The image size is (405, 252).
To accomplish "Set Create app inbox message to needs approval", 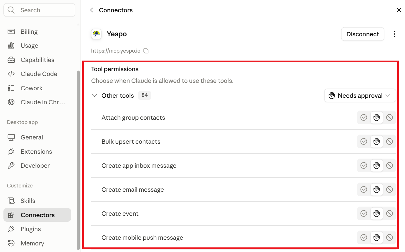I will tap(377, 165).
